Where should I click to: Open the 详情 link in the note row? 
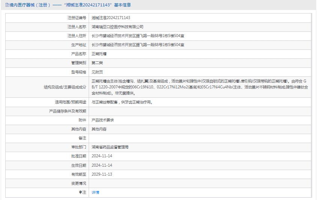(x=95, y=192)
